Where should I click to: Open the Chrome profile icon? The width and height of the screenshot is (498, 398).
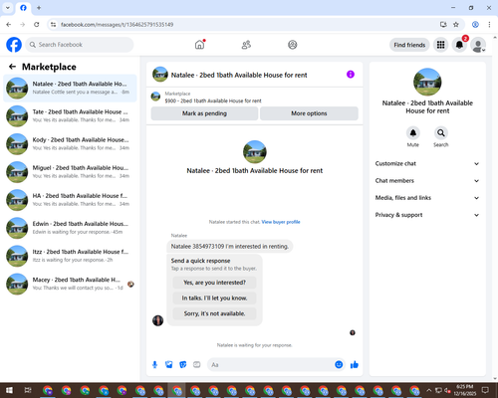[x=475, y=25]
